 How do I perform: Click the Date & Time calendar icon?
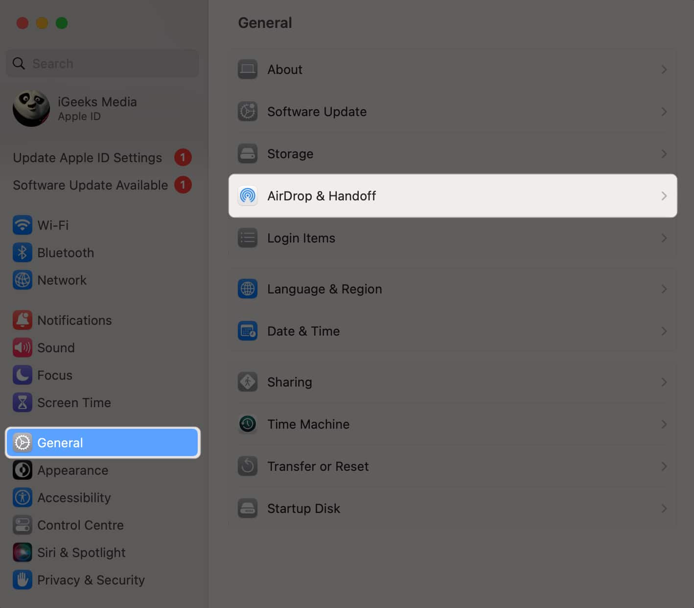click(248, 331)
